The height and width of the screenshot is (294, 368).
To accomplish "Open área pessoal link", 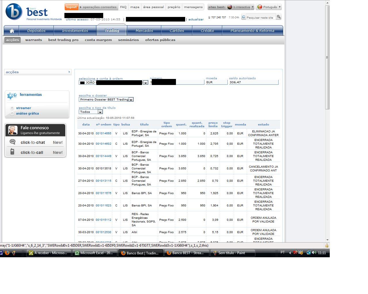I will [154, 7].
